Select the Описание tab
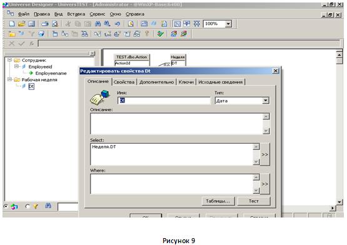The height and width of the screenshot is (245, 347). pyautogui.click(x=98, y=81)
